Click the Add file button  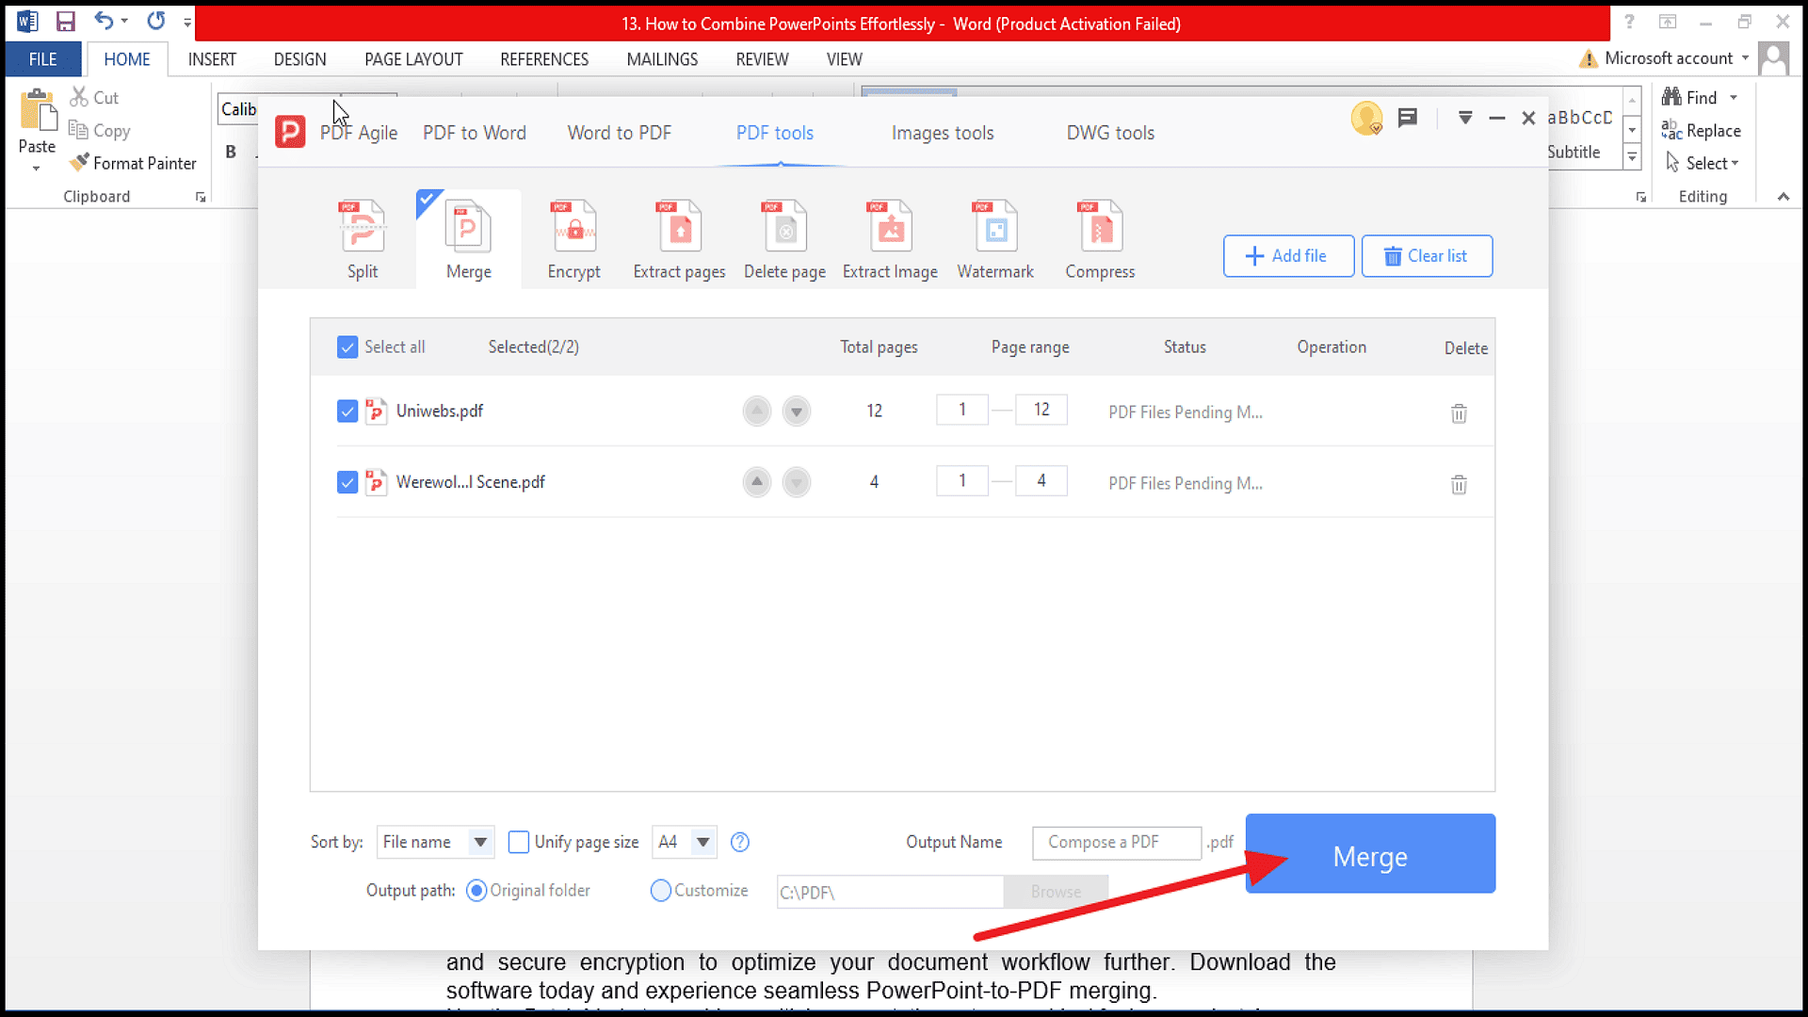[1288, 256]
